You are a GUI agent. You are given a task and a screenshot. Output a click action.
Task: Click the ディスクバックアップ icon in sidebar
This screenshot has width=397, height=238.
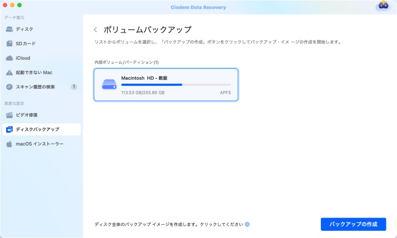(9, 129)
